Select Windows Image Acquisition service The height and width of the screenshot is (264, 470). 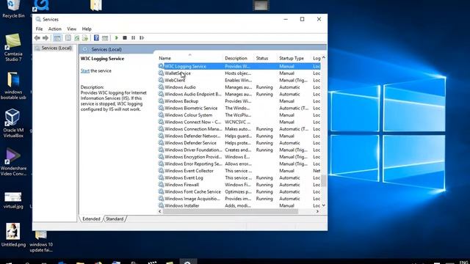point(239,199)
